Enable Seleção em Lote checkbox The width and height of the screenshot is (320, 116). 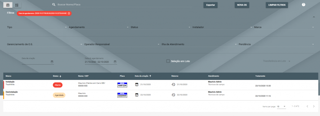(168, 61)
